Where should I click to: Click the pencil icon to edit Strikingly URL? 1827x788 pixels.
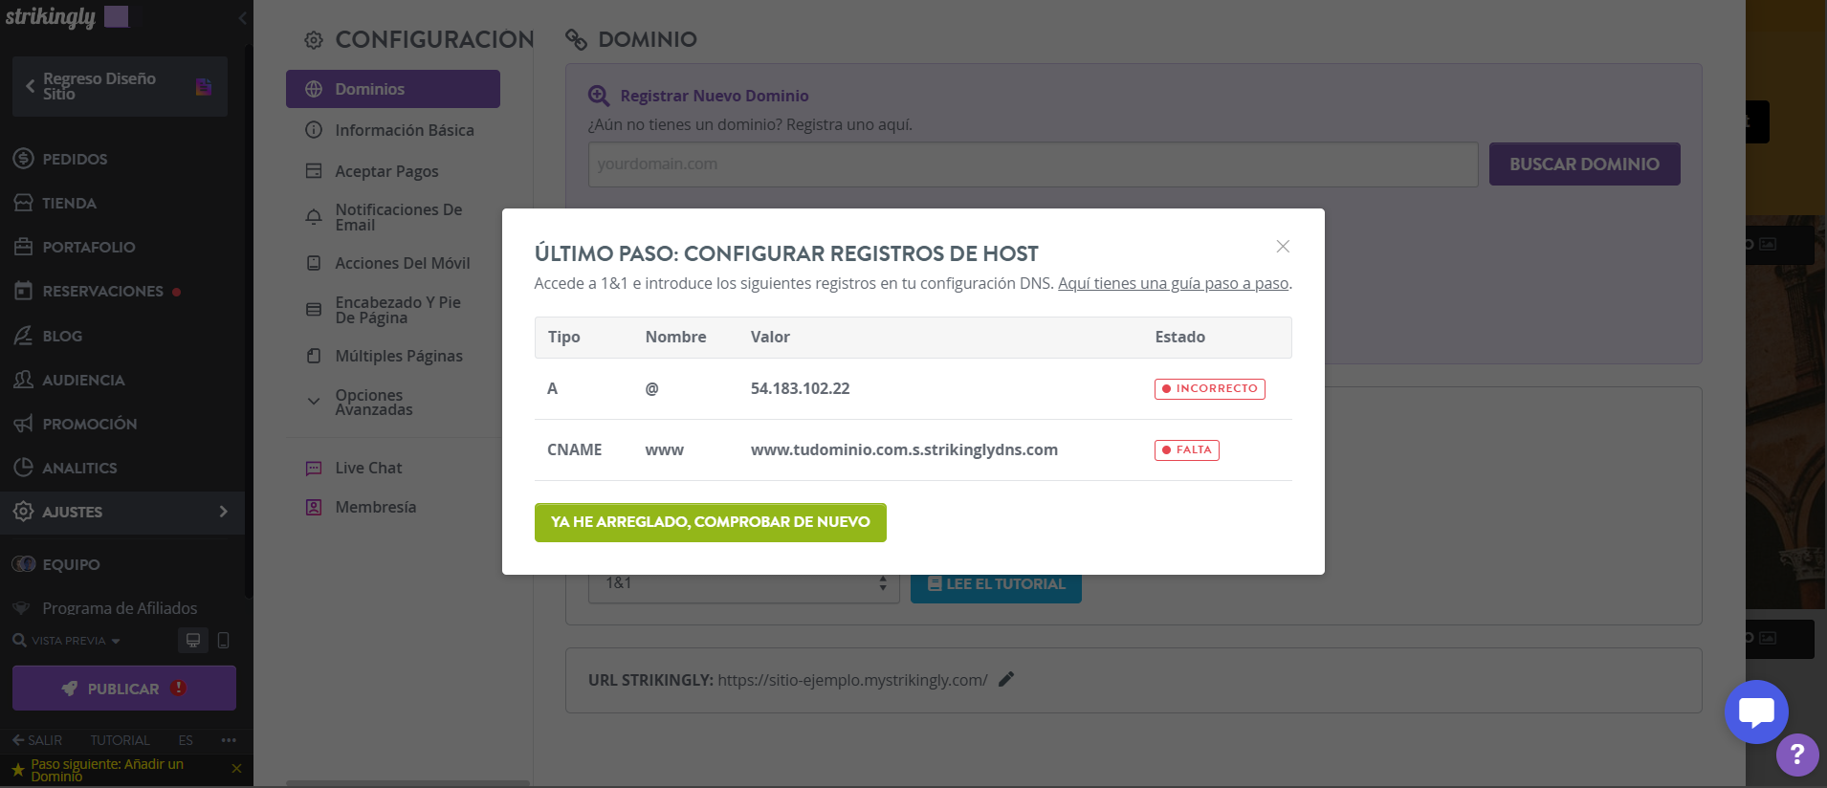coord(1006,680)
